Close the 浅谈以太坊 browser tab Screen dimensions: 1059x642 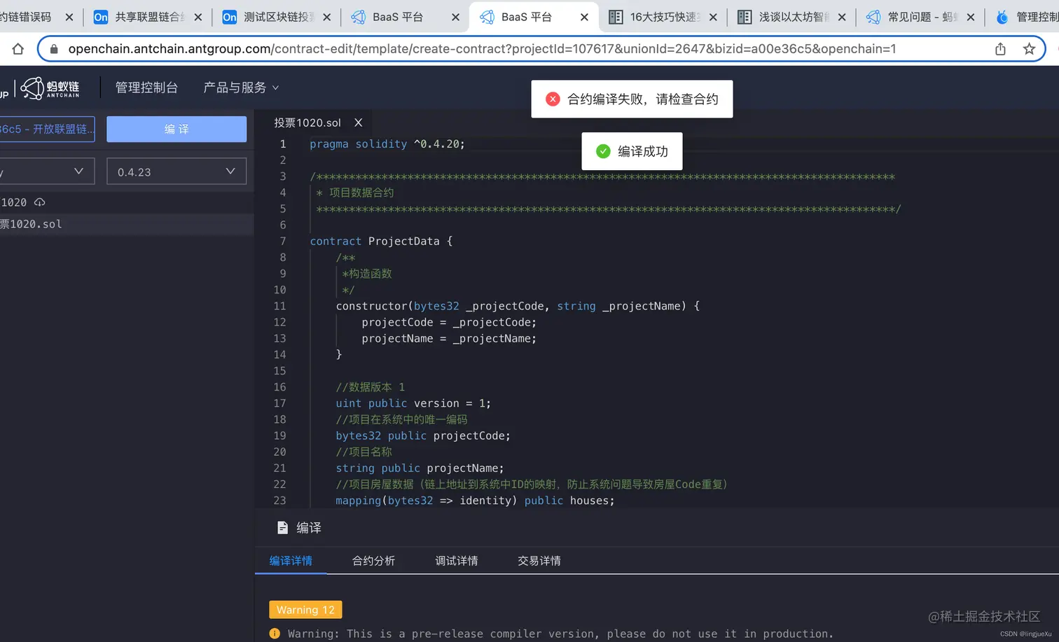pyautogui.click(x=842, y=17)
